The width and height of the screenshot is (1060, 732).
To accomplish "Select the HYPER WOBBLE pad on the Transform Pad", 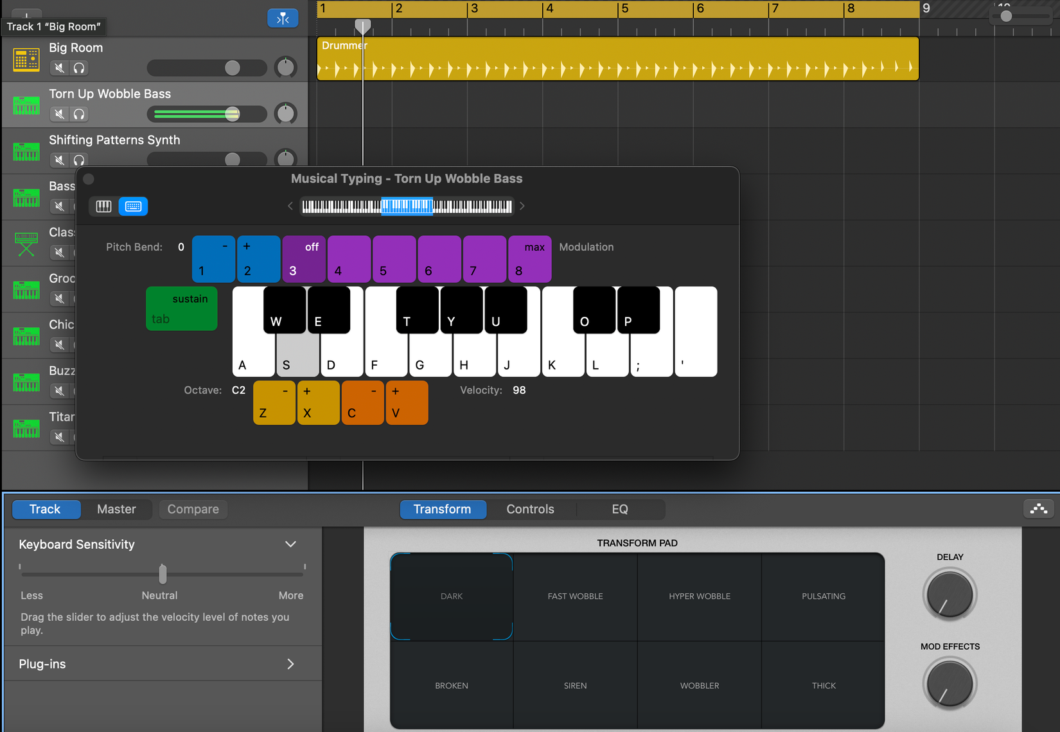I will [699, 596].
